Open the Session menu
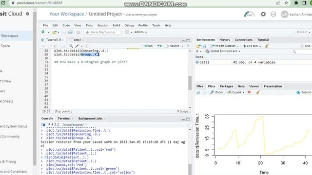 tap(103, 25)
